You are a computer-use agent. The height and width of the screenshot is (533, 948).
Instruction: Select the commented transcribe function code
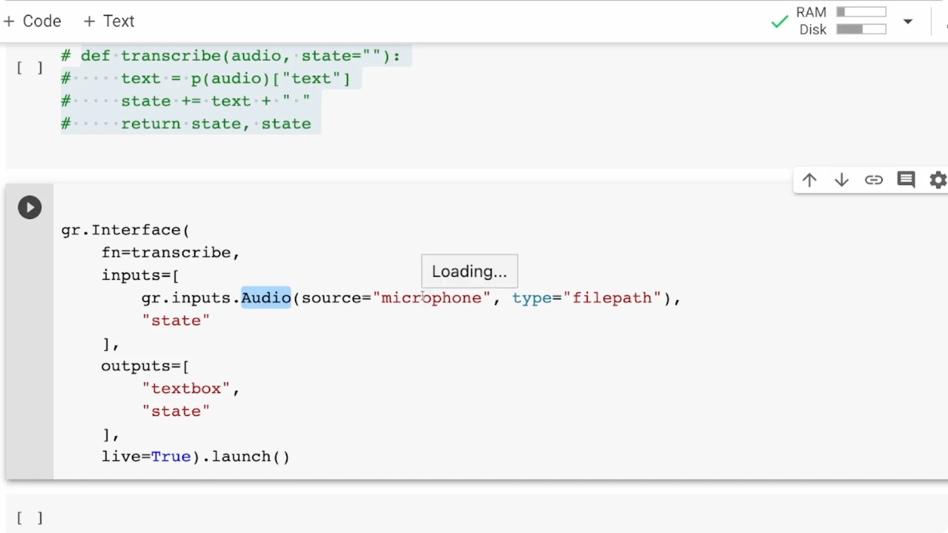point(197,89)
